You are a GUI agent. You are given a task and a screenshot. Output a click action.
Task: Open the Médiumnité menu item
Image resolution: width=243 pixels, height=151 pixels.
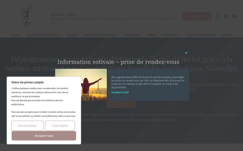point(169,35)
